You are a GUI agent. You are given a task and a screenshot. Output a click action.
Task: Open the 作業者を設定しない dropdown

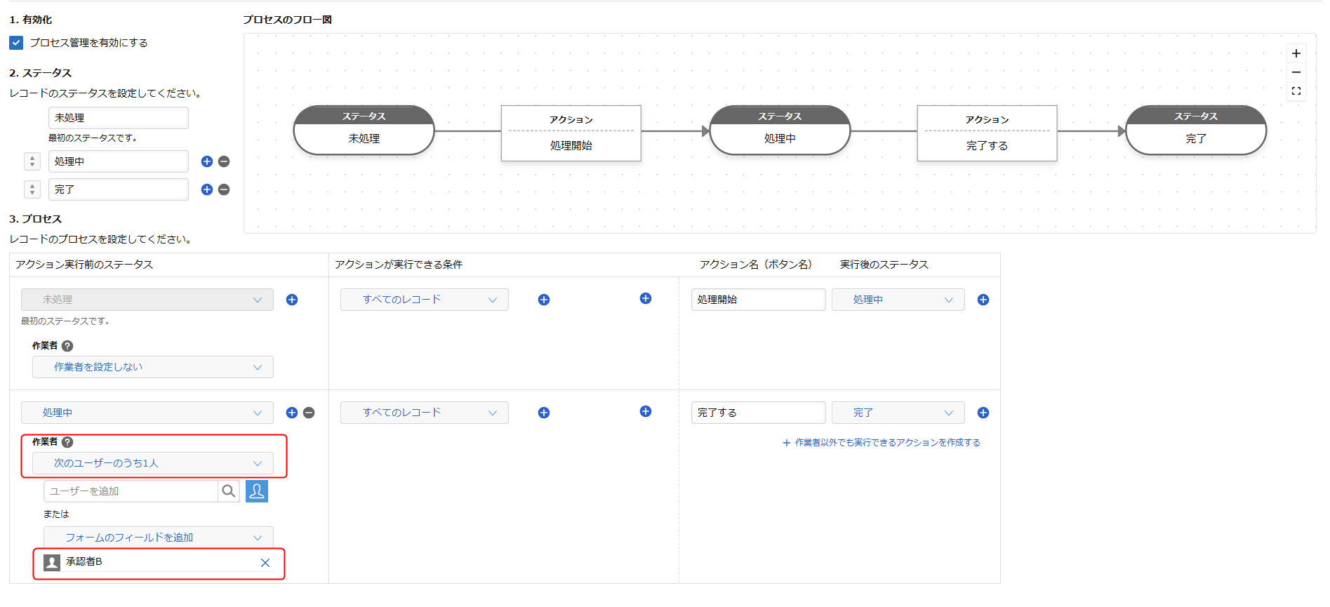pyautogui.click(x=152, y=367)
